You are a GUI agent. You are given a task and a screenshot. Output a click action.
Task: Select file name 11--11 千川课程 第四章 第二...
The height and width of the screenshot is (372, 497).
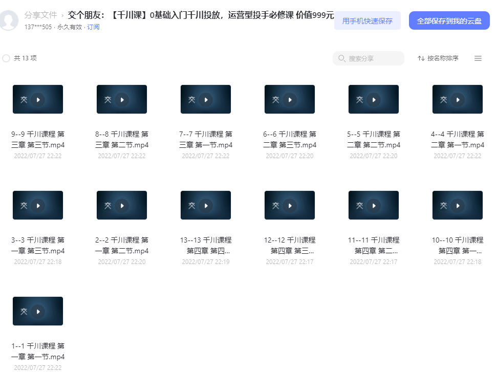click(x=374, y=245)
